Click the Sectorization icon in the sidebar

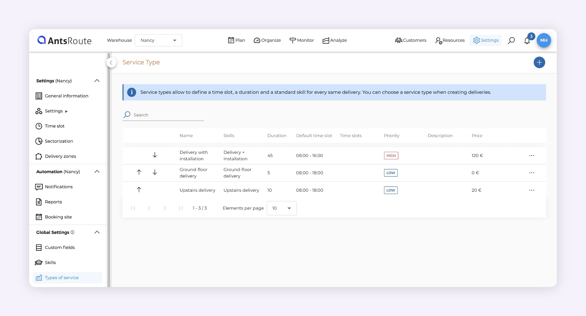pos(39,141)
